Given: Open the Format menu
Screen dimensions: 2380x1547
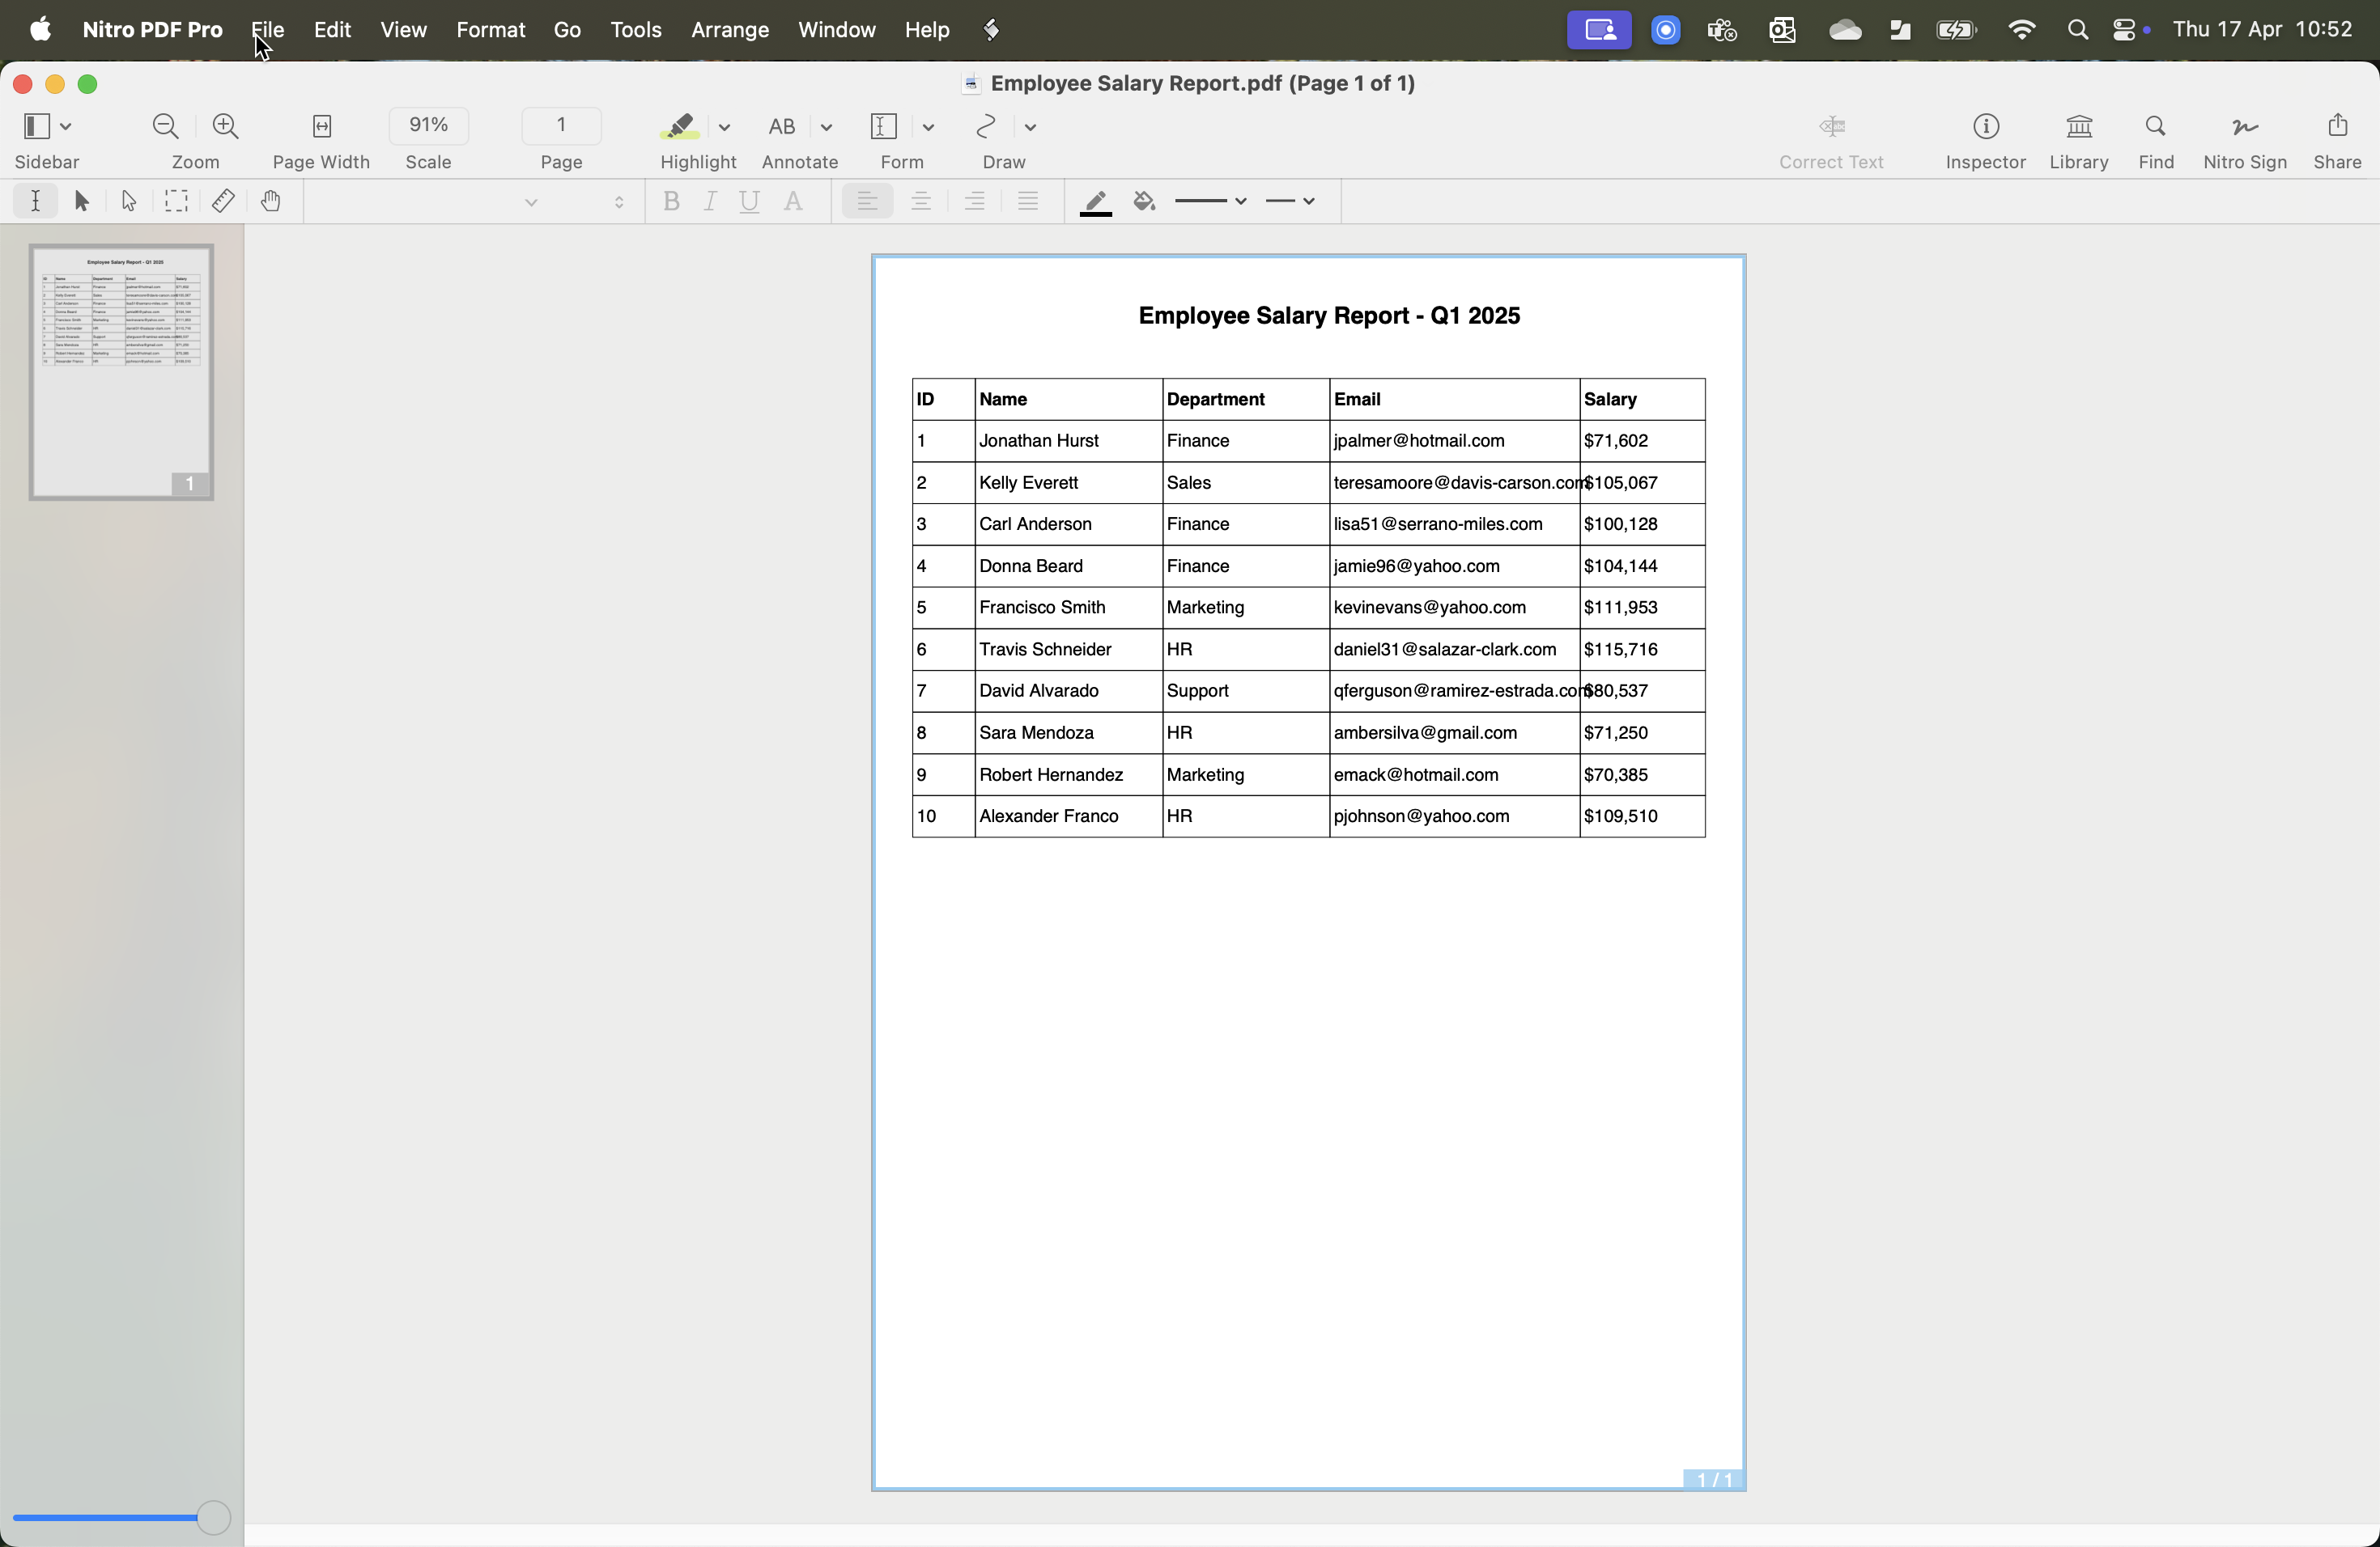Looking at the screenshot, I should 490,30.
